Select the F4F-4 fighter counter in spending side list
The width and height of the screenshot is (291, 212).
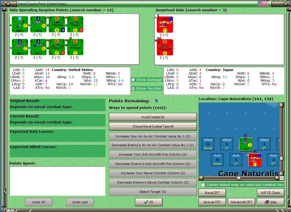coord(38,24)
